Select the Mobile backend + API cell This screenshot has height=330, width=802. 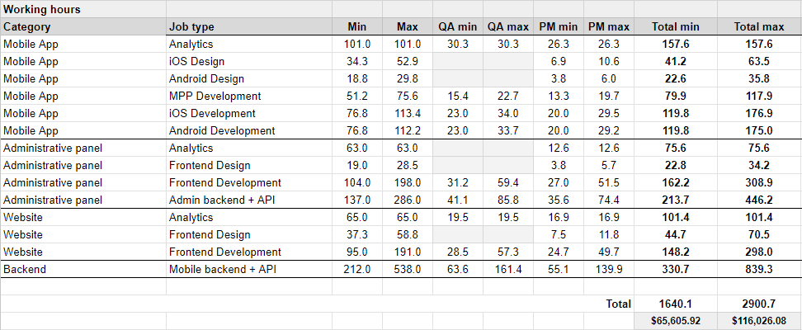coord(219,269)
